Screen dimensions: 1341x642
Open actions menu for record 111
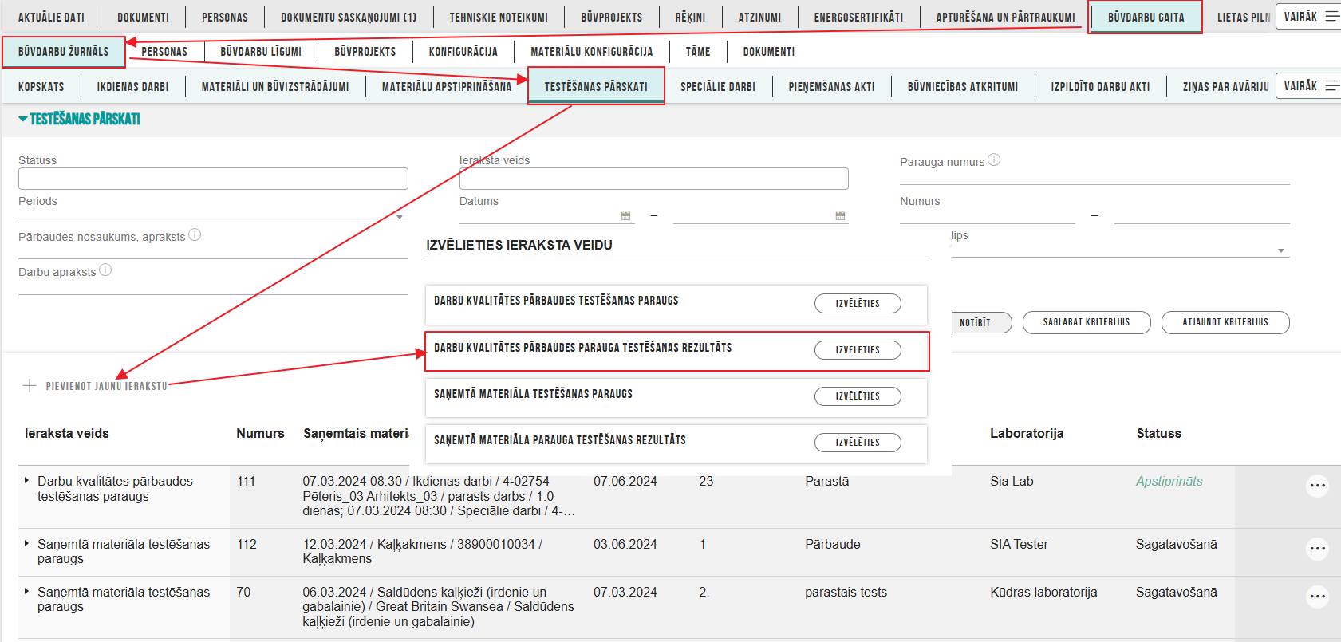(1317, 486)
